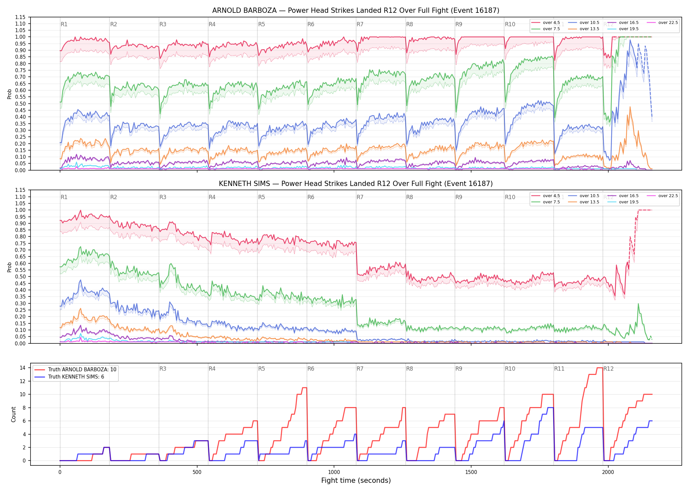Click the R4 marker in Barboza chart

(x=212, y=24)
